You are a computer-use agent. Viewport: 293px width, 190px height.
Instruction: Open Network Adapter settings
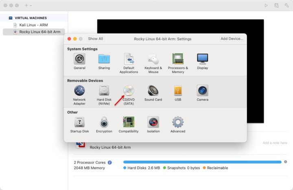point(79,95)
